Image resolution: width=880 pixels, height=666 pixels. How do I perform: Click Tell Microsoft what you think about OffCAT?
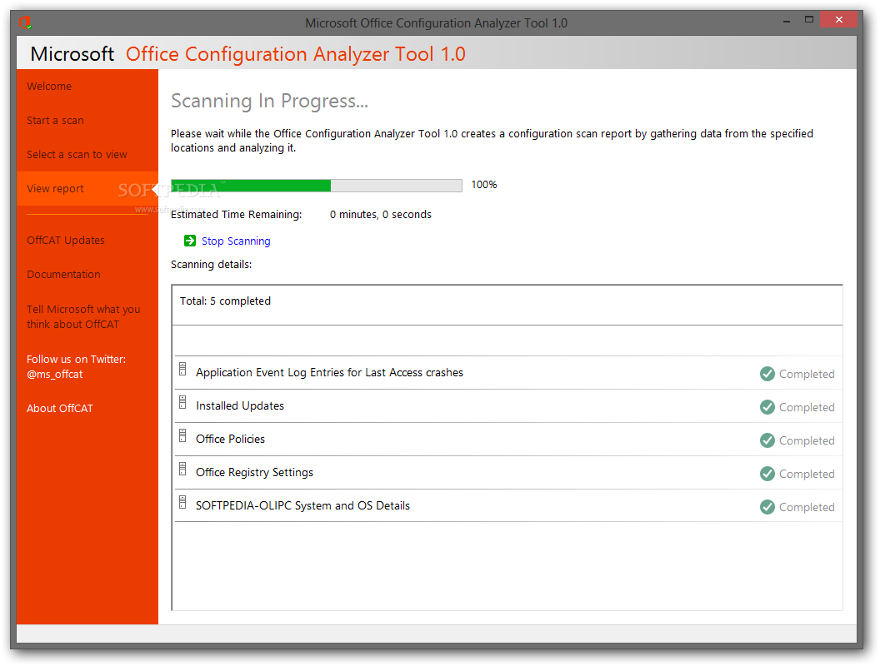pos(83,316)
